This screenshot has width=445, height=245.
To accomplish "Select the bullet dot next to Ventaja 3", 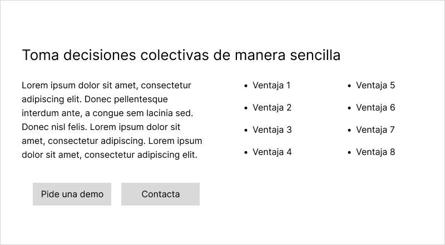I will [246, 131].
